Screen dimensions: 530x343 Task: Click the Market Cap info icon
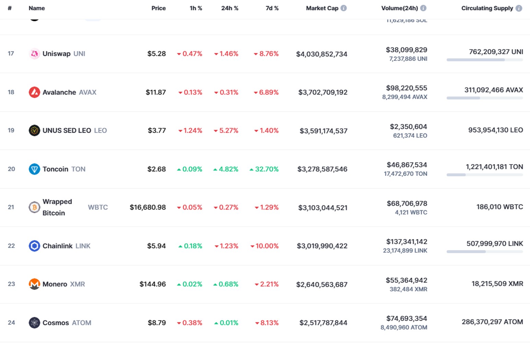pos(343,8)
